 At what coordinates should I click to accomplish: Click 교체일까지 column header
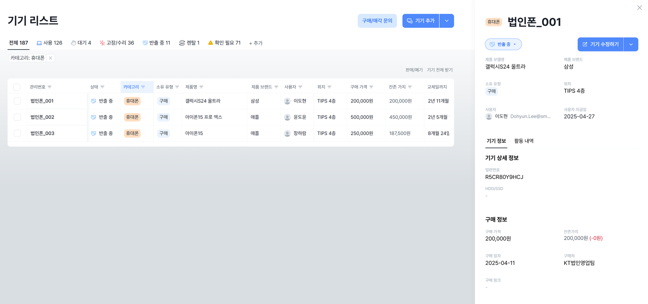437,87
